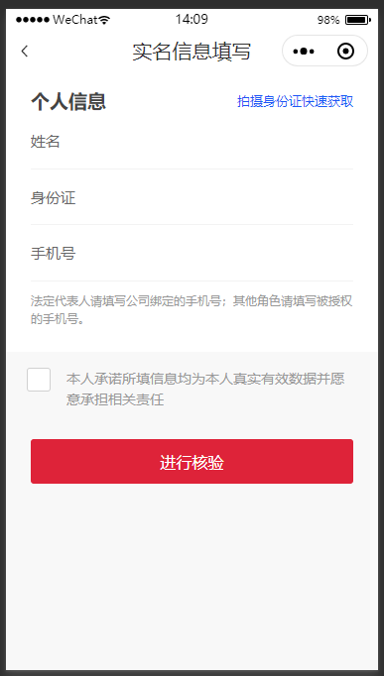Close mini program via circle target icon
Viewport: 384px width, 676px height.
[345, 52]
